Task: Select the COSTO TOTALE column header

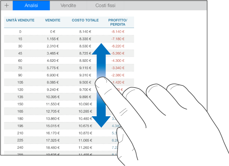Action: pyautogui.click(x=85, y=20)
